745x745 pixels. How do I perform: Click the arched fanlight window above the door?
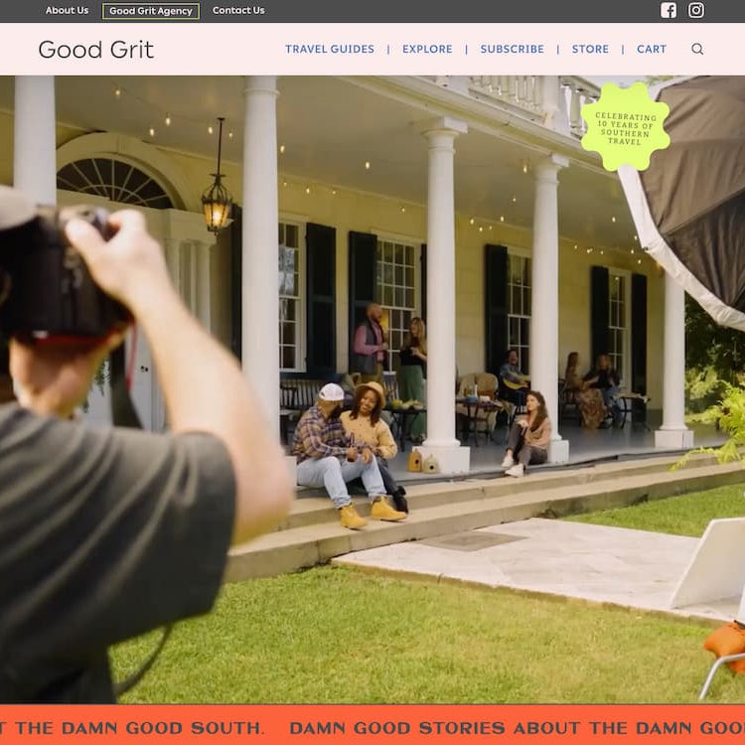coord(115,184)
